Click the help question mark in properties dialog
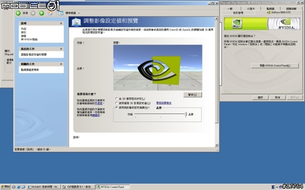 299,3
